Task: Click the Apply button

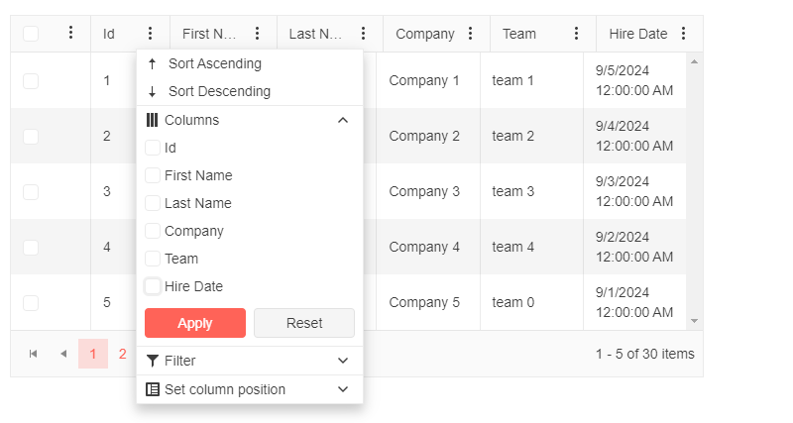Action: pos(195,323)
